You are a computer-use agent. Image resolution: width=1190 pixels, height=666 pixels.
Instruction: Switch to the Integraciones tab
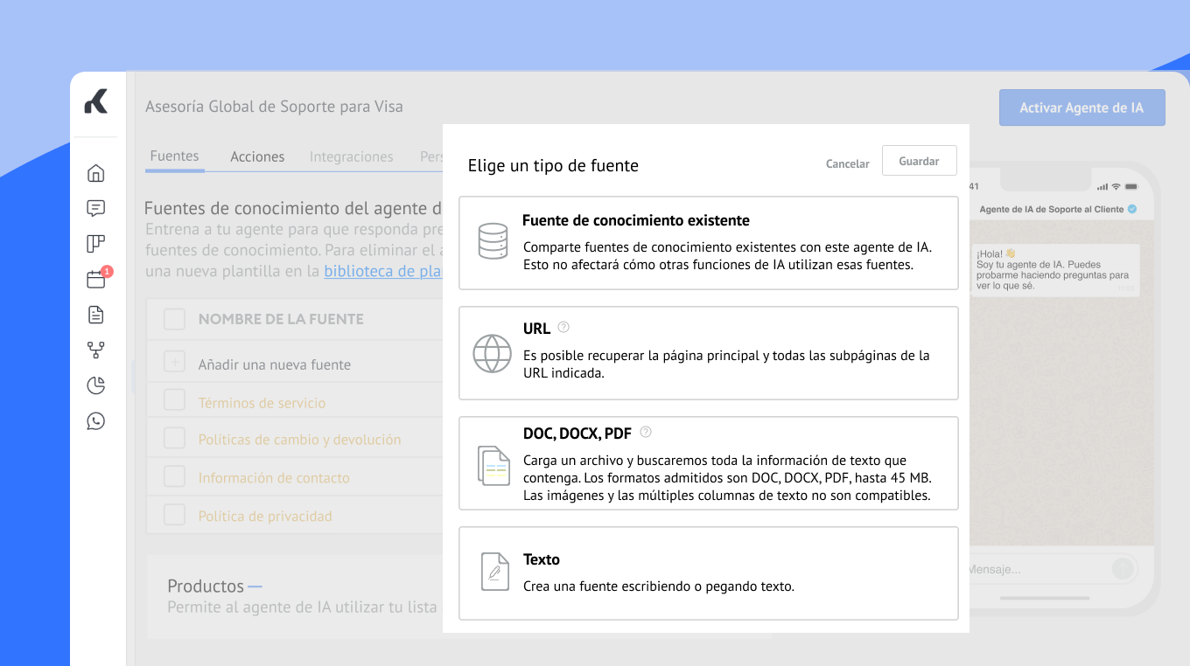[x=351, y=156]
